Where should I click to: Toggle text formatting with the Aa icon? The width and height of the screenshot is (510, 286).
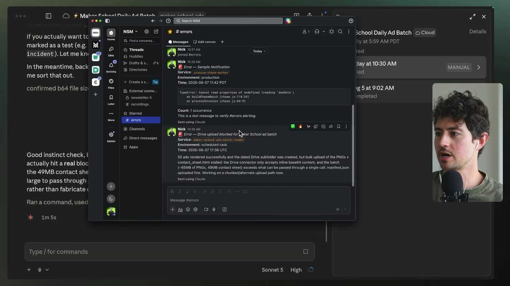coord(180,209)
